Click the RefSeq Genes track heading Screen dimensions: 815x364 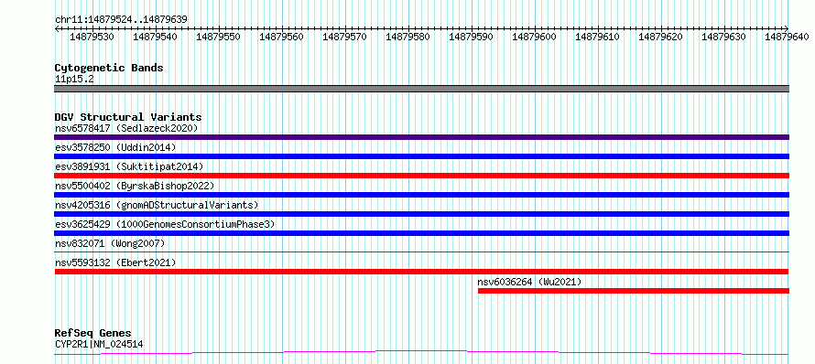93,333
